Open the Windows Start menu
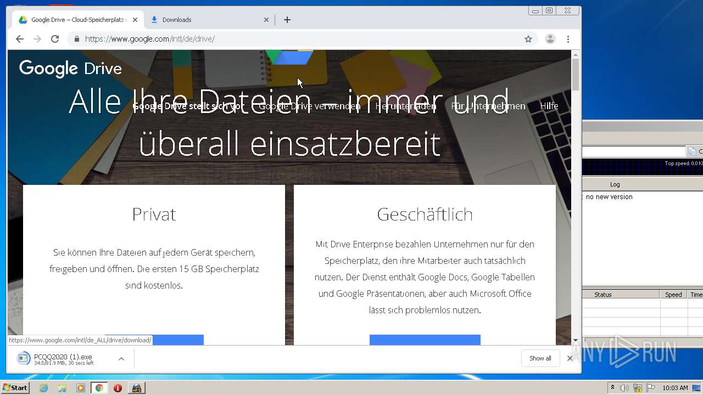The width and height of the screenshot is (703, 395). 15,388
